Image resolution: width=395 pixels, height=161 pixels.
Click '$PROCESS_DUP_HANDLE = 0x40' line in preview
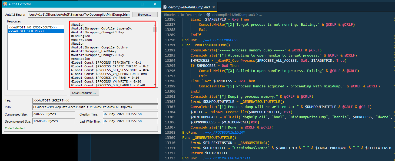click(x=108, y=85)
